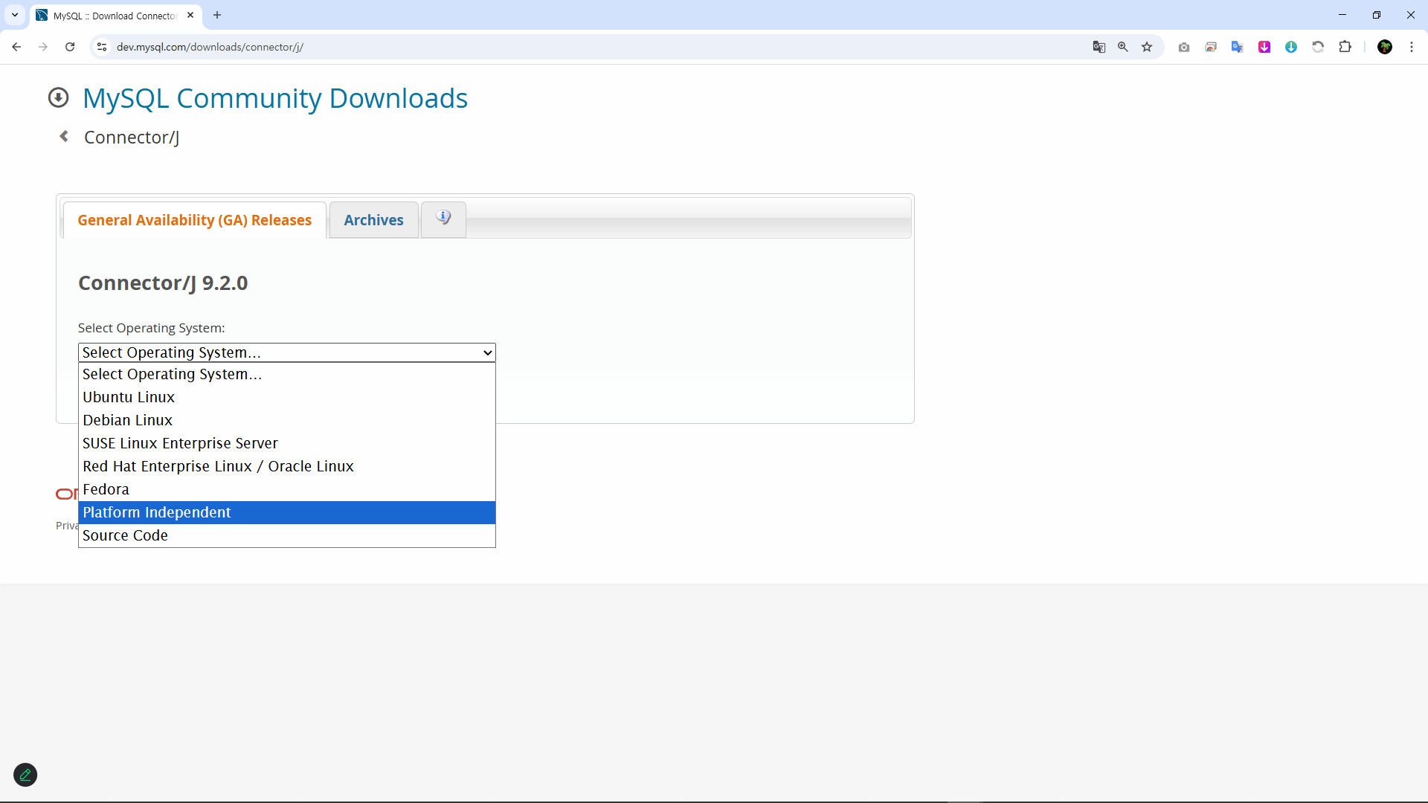Click the MySQL download circle icon
This screenshot has width=1428, height=803.
(58, 97)
